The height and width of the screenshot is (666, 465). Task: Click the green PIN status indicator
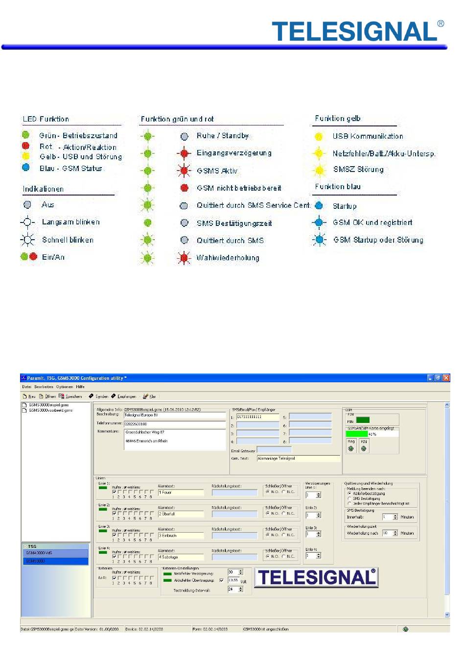coord(363,420)
